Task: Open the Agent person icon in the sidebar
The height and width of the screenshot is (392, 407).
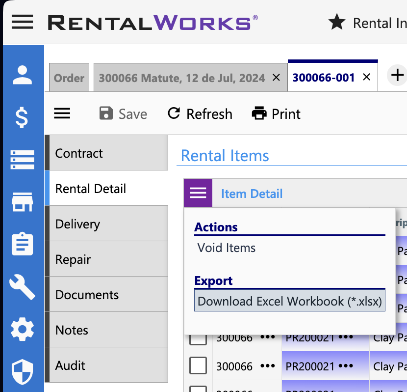Action: click(23, 75)
